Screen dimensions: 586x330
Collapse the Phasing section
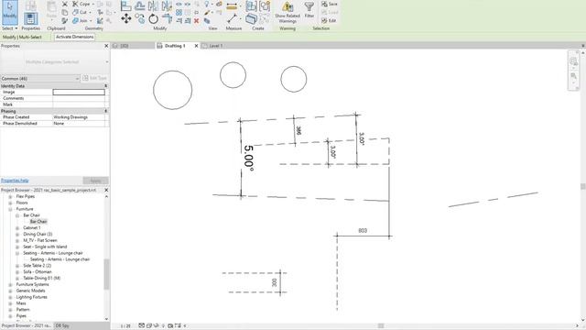pos(106,111)
